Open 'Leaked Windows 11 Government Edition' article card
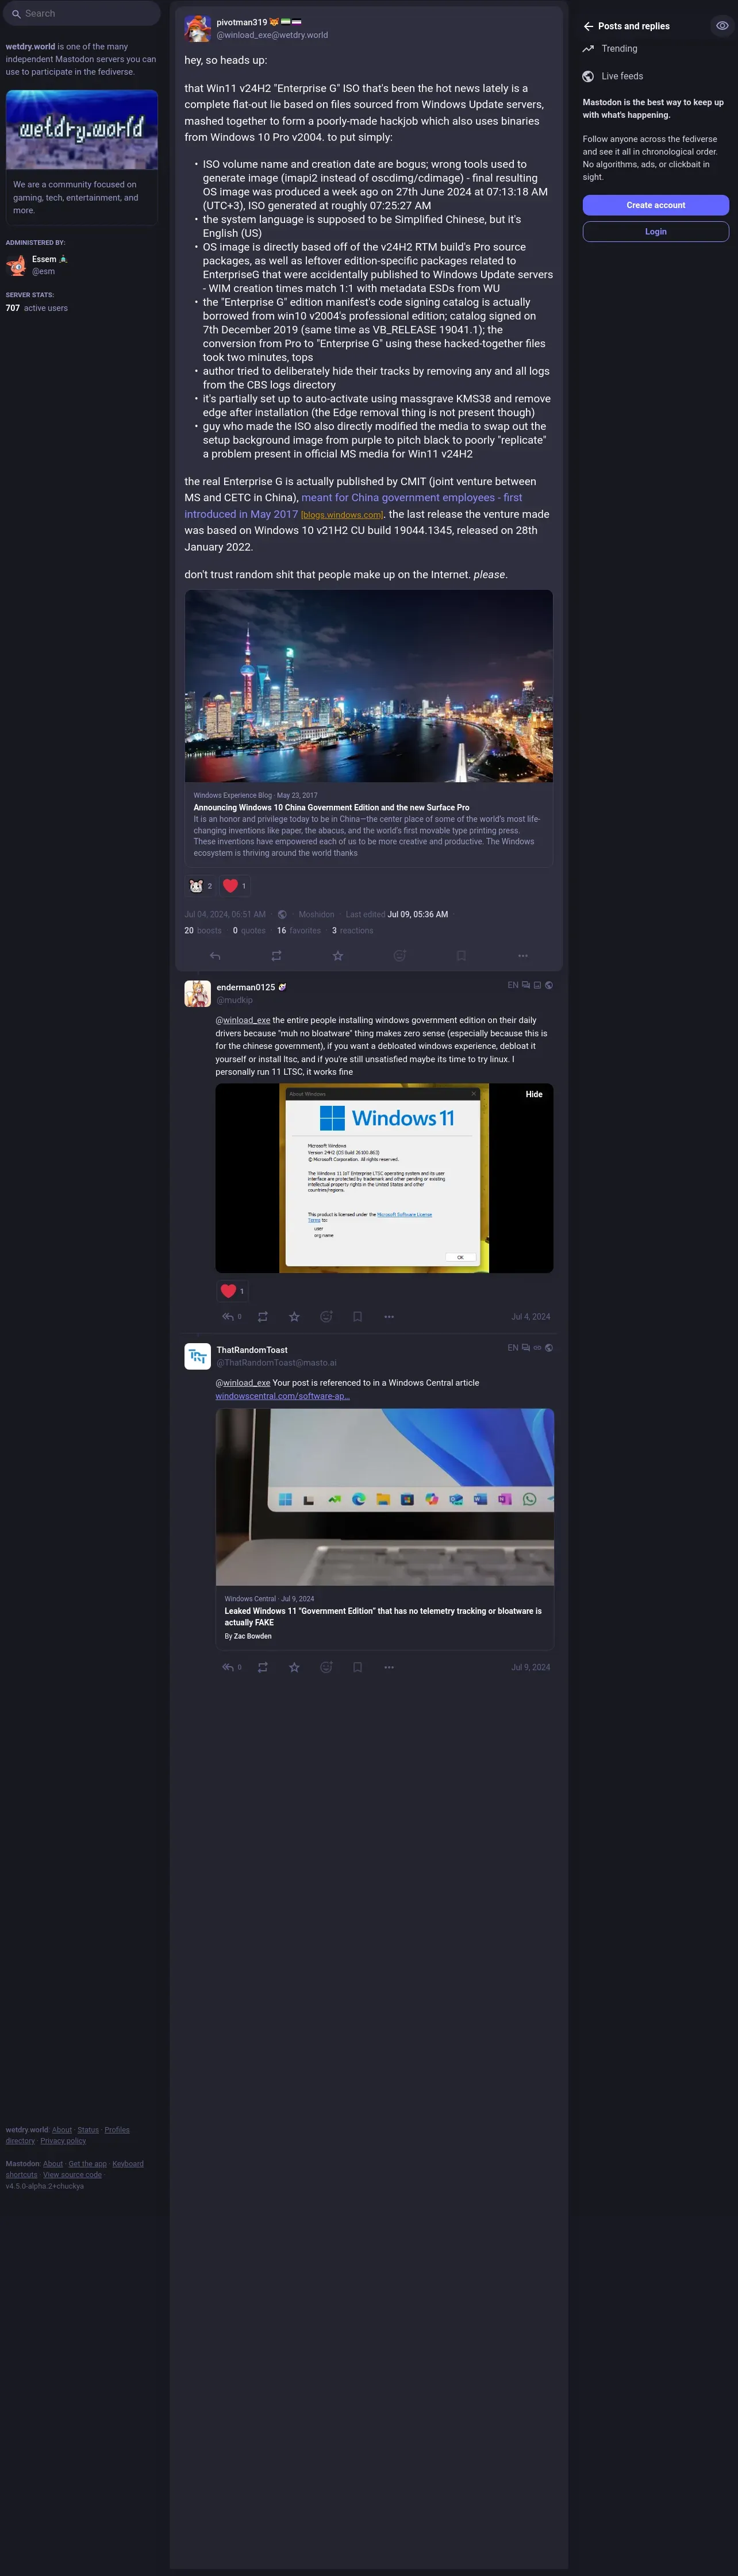This screenshot has height=2576, width=738. pyautogui.click(x=384, y=1617)
